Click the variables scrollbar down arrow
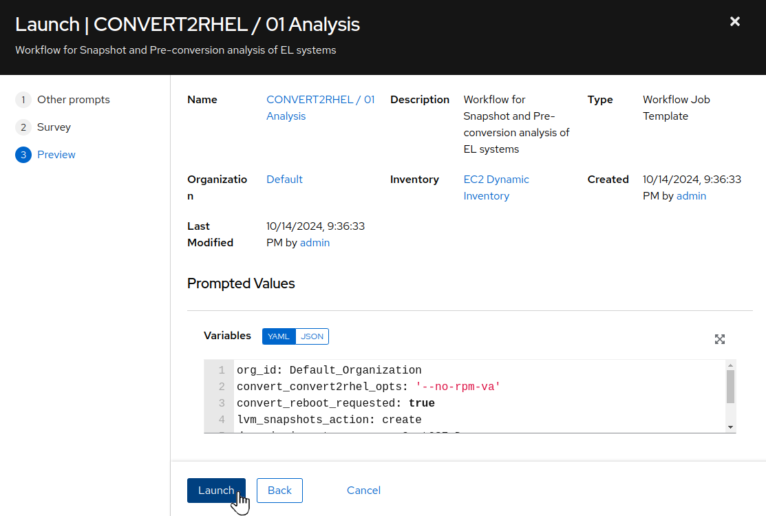The height and width of the screenshot is (516, 766). point(730,427)
